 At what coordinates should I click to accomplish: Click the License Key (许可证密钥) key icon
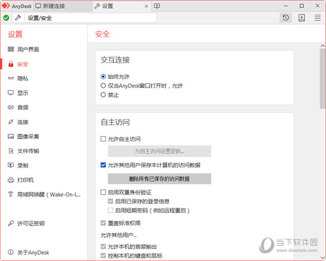[x=11, y=223]
